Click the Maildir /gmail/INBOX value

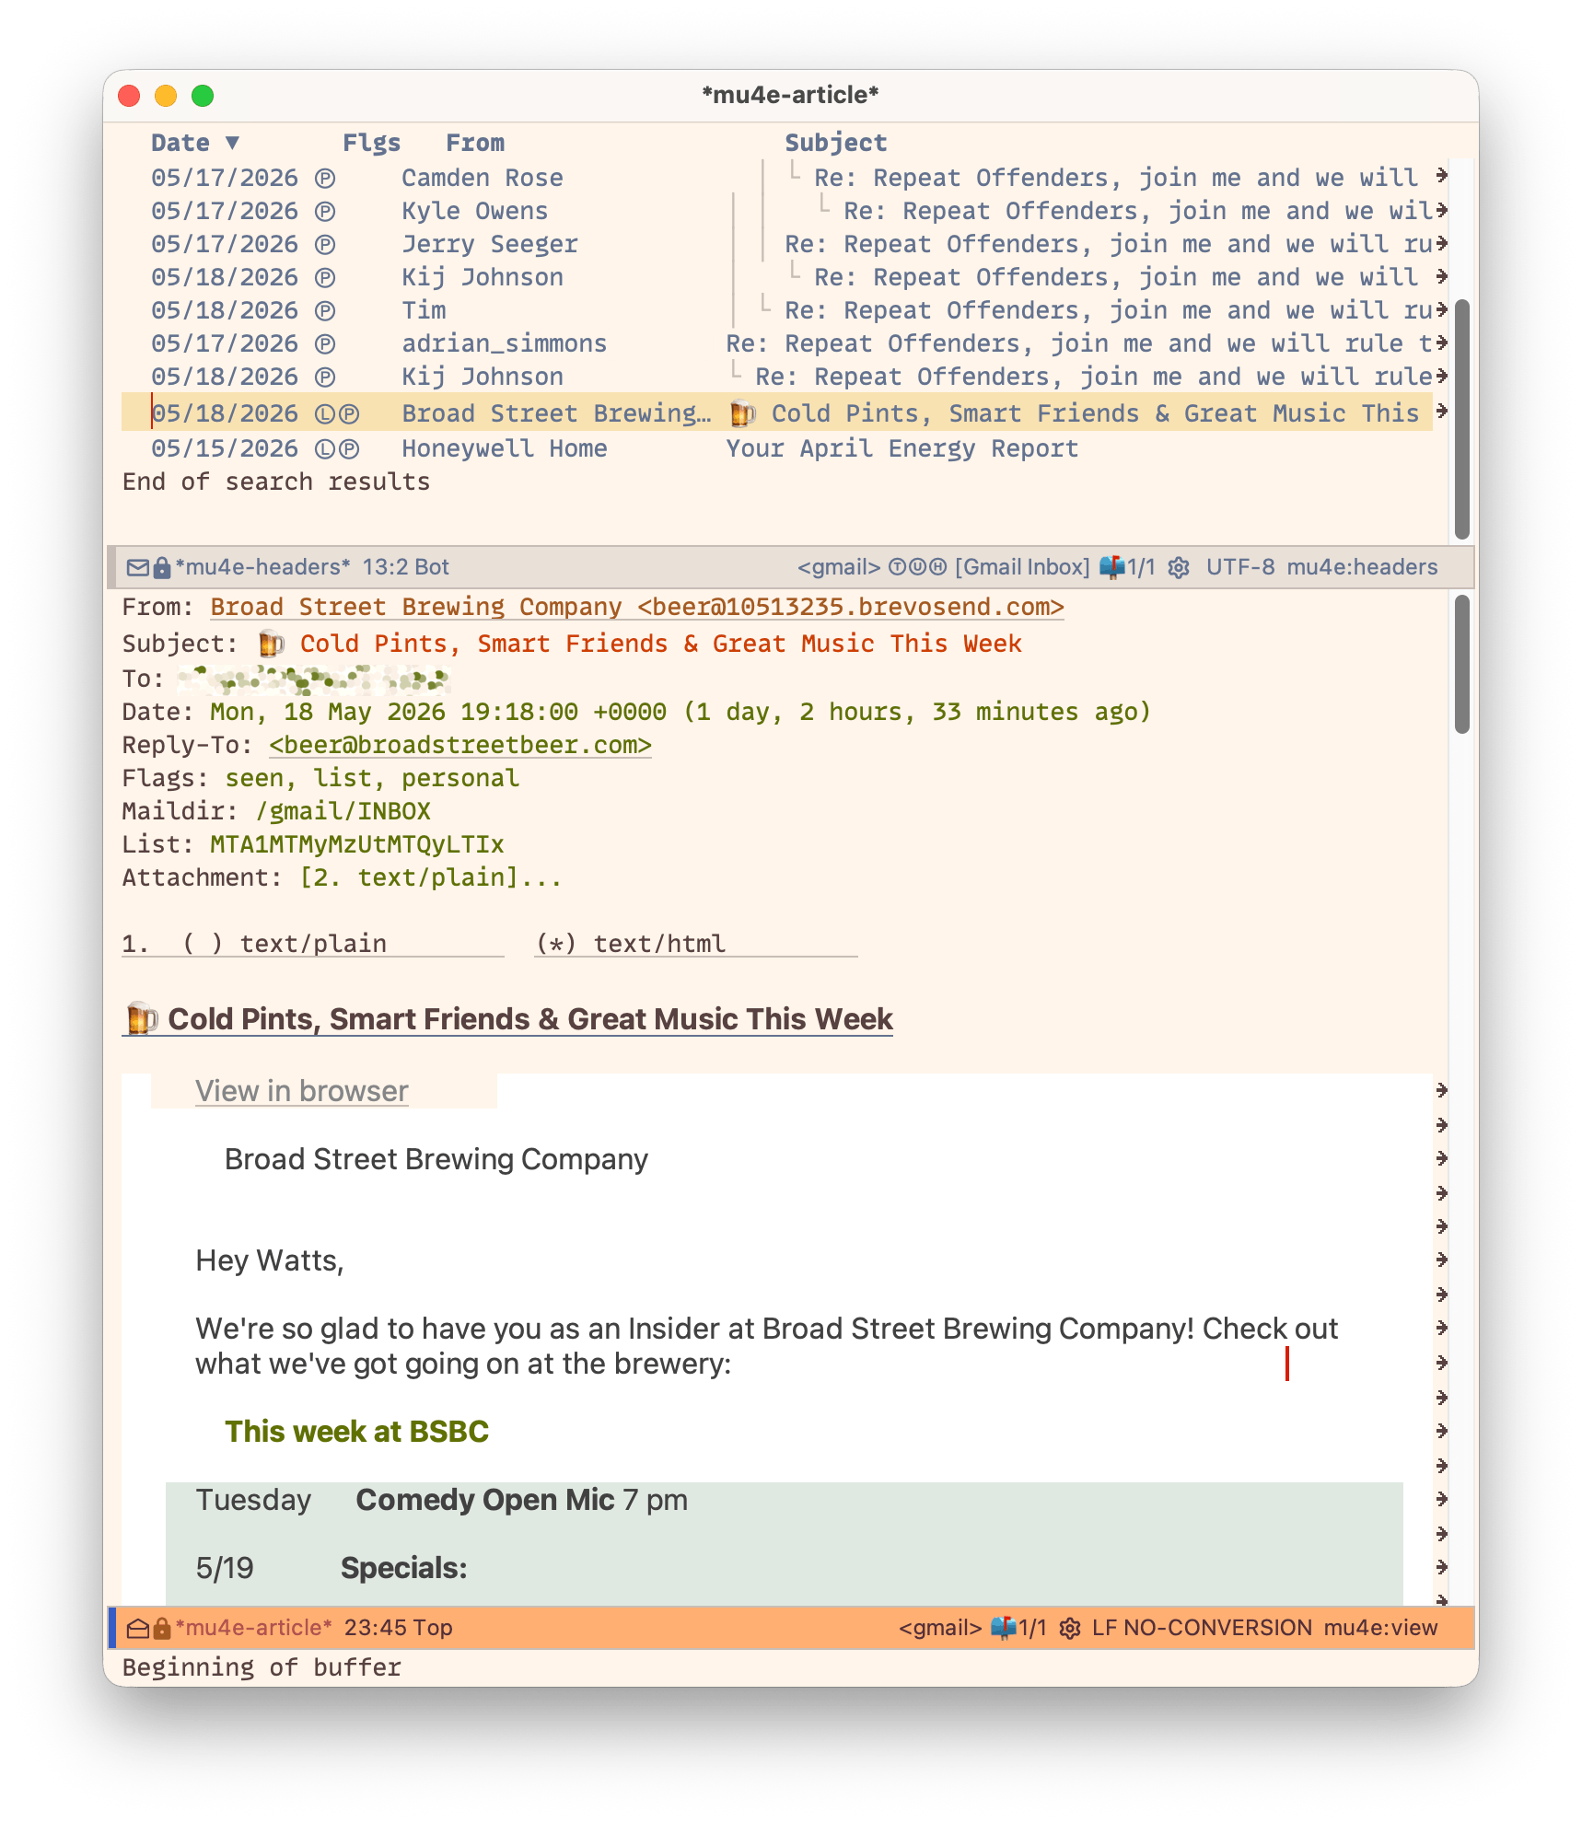[343, 811]
